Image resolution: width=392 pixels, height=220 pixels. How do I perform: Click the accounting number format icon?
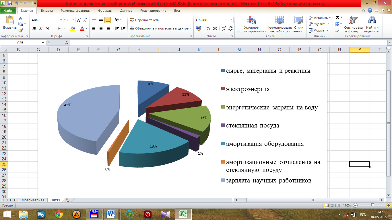click(198, 28)
